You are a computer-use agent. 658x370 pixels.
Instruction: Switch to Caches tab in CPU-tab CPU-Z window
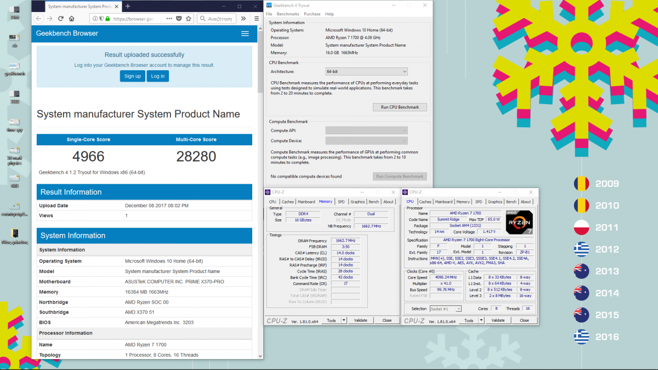coord(426,202)
